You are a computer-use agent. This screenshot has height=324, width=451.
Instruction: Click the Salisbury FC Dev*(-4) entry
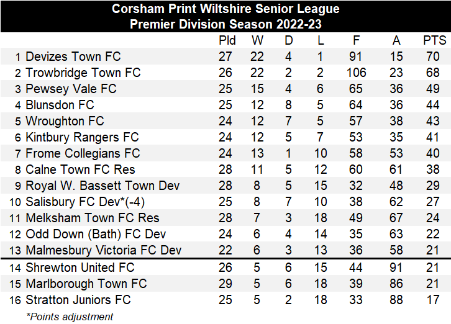tap(85, 202)
